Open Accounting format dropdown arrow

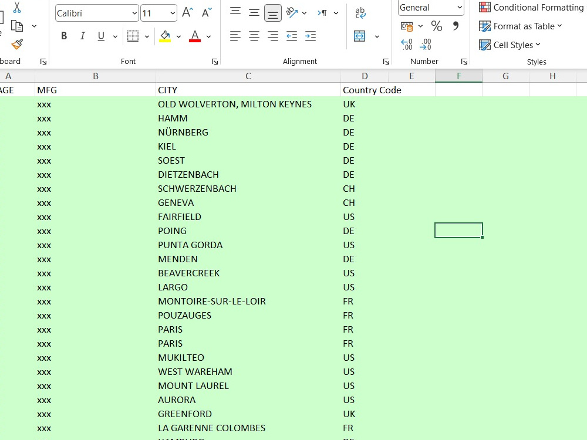420,26
